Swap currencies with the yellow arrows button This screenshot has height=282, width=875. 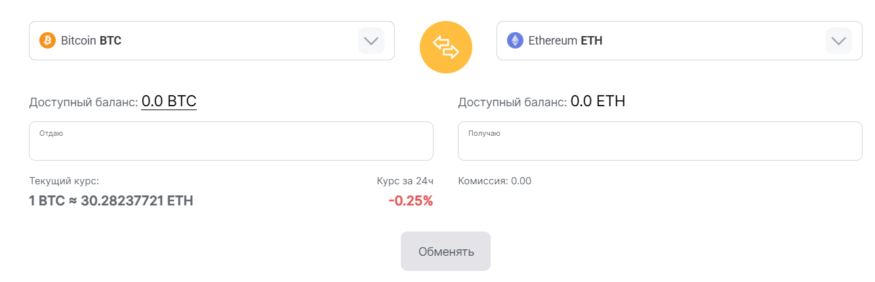446,47
